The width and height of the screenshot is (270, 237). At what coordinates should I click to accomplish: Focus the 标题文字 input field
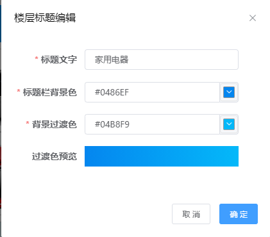(x=162, y=60)
